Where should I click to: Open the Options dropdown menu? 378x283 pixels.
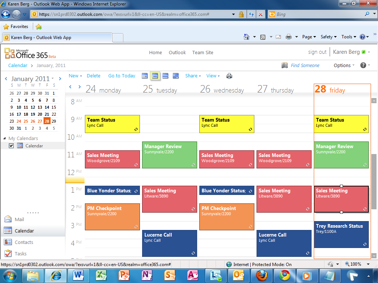tap(344, 65)
